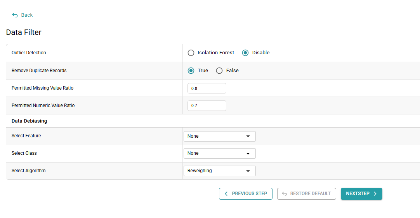
Task: Focus the Permitted Missing Value Ratio field
Action: [207, 88]
